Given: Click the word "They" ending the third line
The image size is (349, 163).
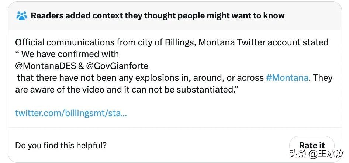Looking at the screenshot, I should [x=323, y=78].
